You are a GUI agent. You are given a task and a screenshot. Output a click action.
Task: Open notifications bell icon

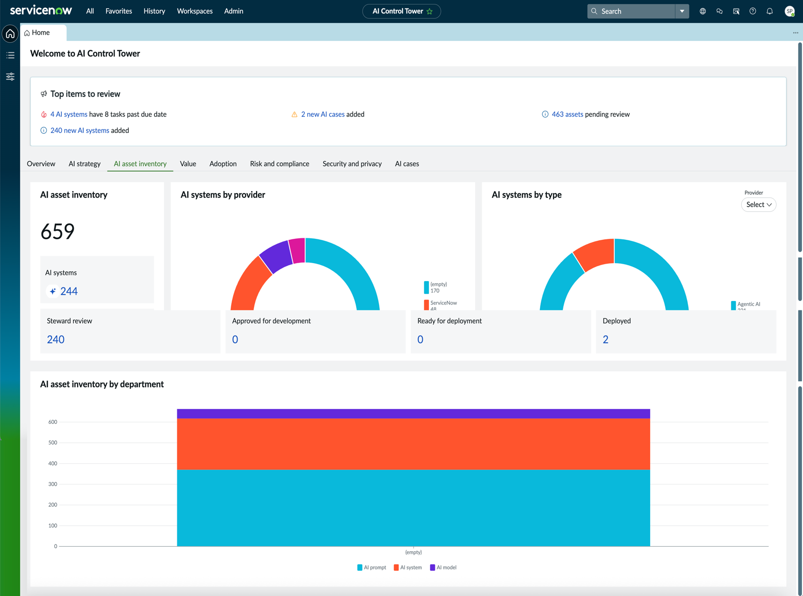(x=770, y=11)
